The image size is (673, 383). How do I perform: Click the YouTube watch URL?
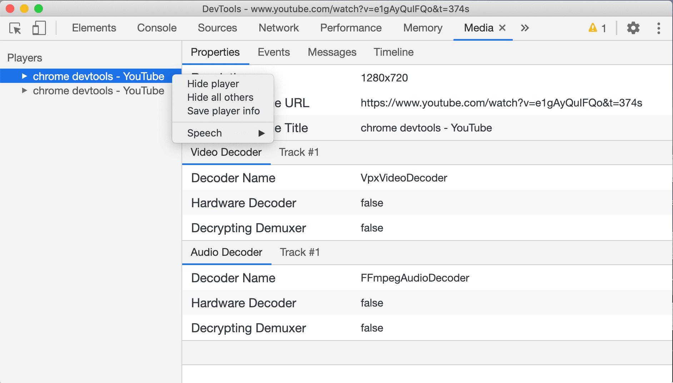pyautogui.click(x=501, y=103)
